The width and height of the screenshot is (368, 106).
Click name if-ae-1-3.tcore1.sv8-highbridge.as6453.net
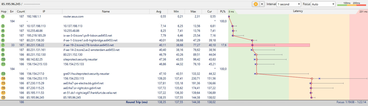(x=90, y=40)
